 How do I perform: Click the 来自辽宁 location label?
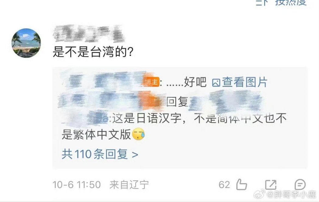click(x=129, y=185)
